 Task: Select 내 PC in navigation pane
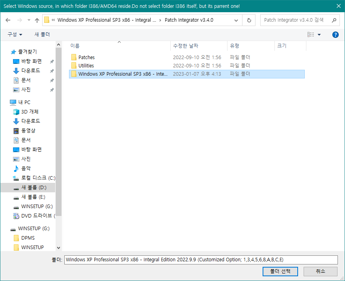click(20, 102)
